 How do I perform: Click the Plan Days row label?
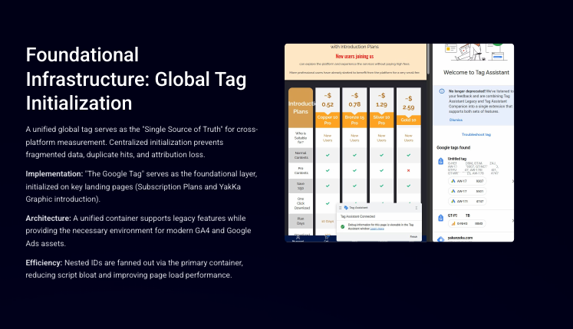301,221
